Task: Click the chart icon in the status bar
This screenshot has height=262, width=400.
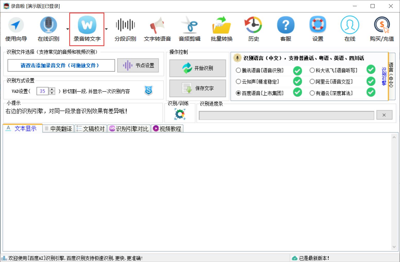Action: pos(4,258)
